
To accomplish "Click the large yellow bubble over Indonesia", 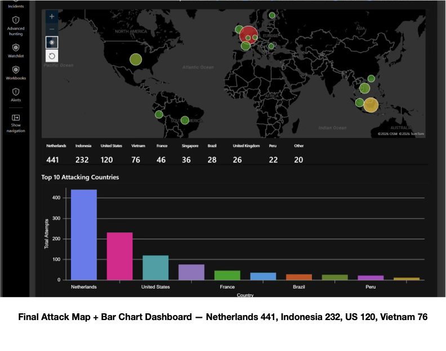I will (371, 105).
